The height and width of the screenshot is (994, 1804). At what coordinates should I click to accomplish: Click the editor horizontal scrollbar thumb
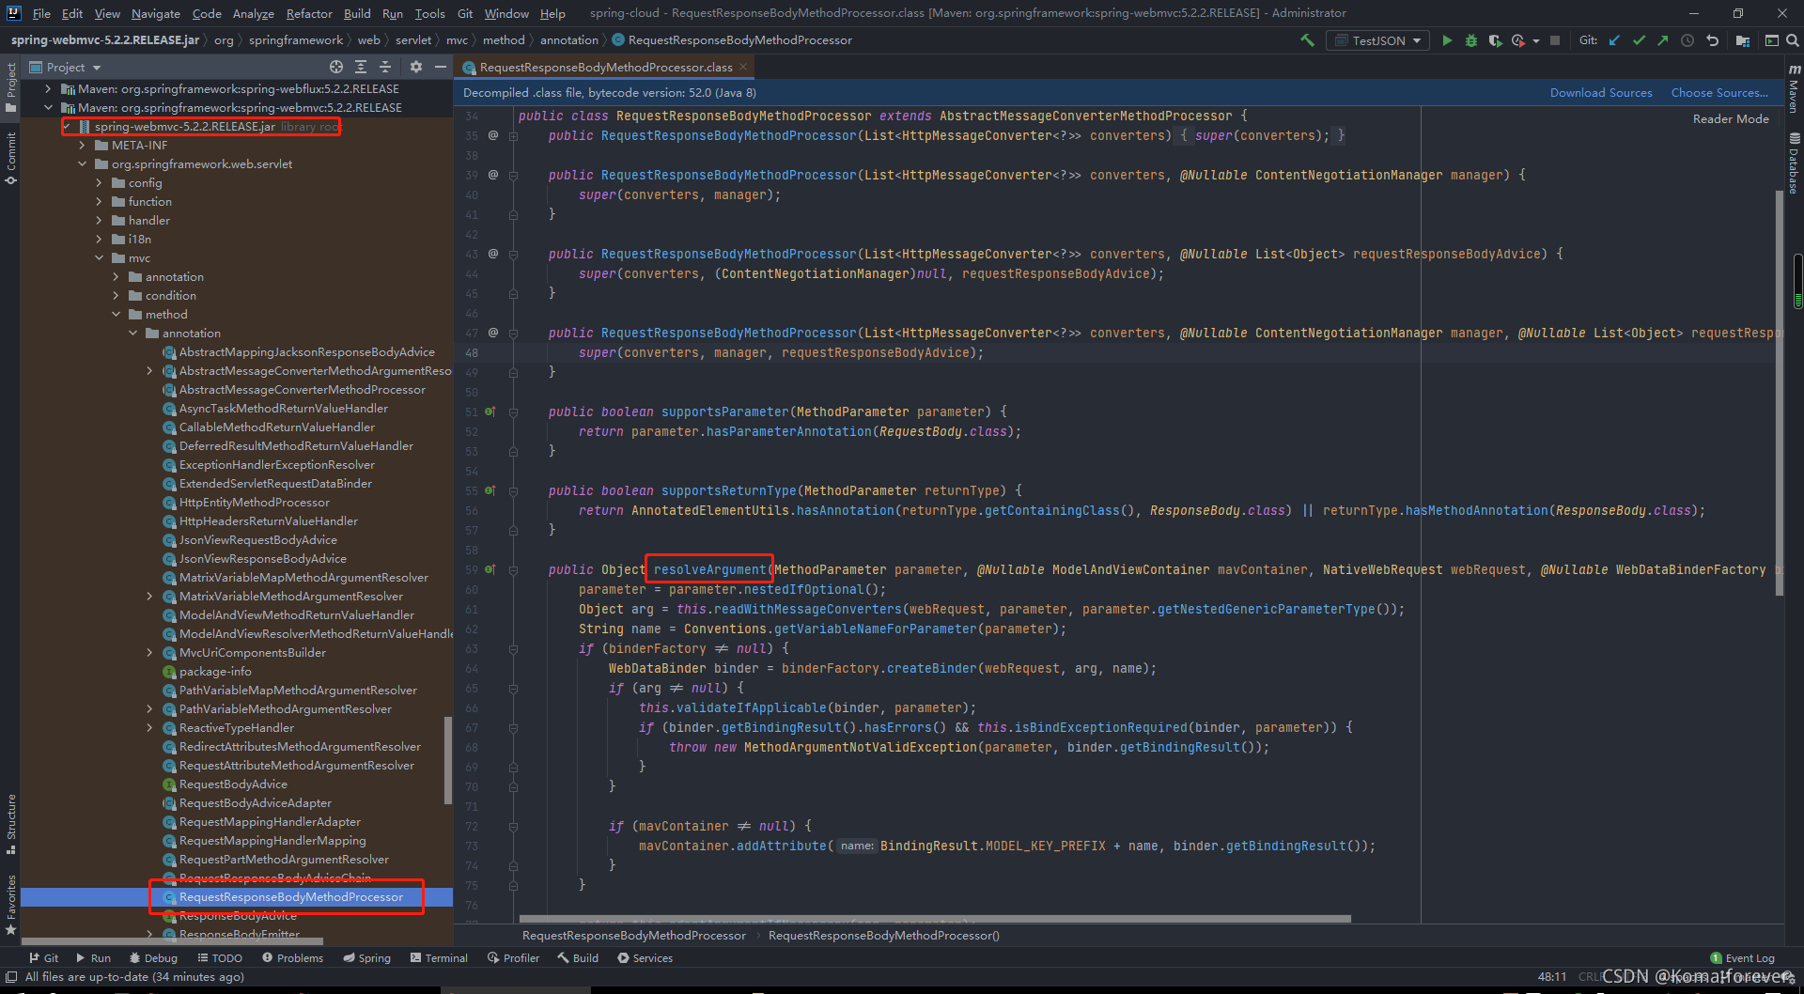[935, 919]
